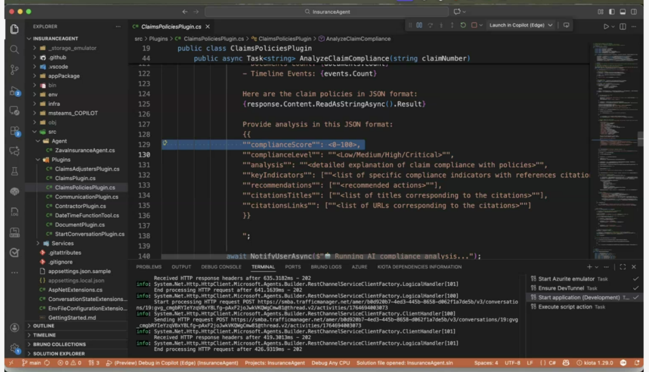
Task: Open the Extensions view
Action: pos(14,131)
